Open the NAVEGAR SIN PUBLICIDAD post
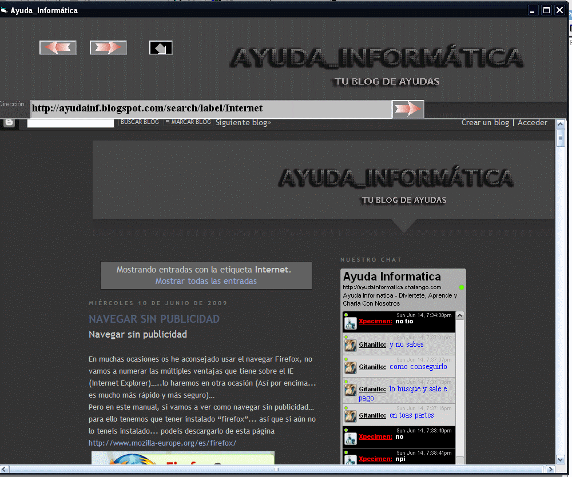The height and width of the screenshot is (477, 572). [154, 319]
